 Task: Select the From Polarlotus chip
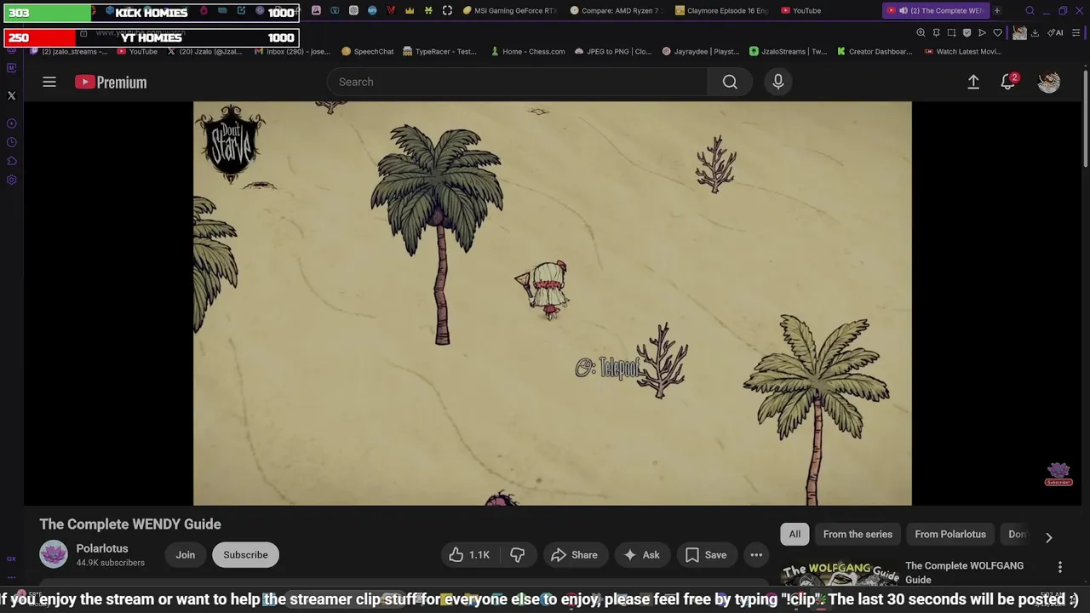coord(950,535)
